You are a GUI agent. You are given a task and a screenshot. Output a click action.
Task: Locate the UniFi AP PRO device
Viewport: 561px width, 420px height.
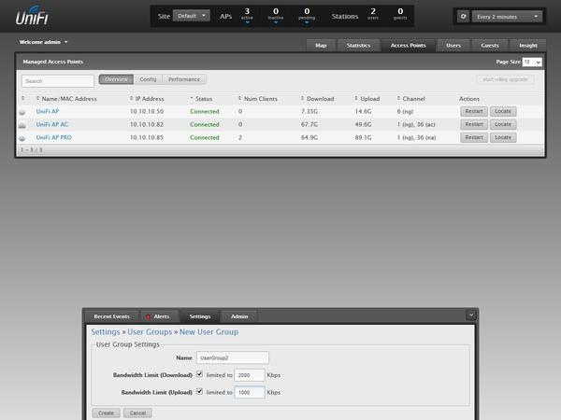click(503, 137)
